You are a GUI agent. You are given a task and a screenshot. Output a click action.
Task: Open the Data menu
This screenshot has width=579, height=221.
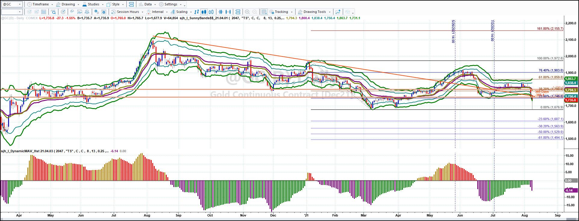click(x=147, y=4)
